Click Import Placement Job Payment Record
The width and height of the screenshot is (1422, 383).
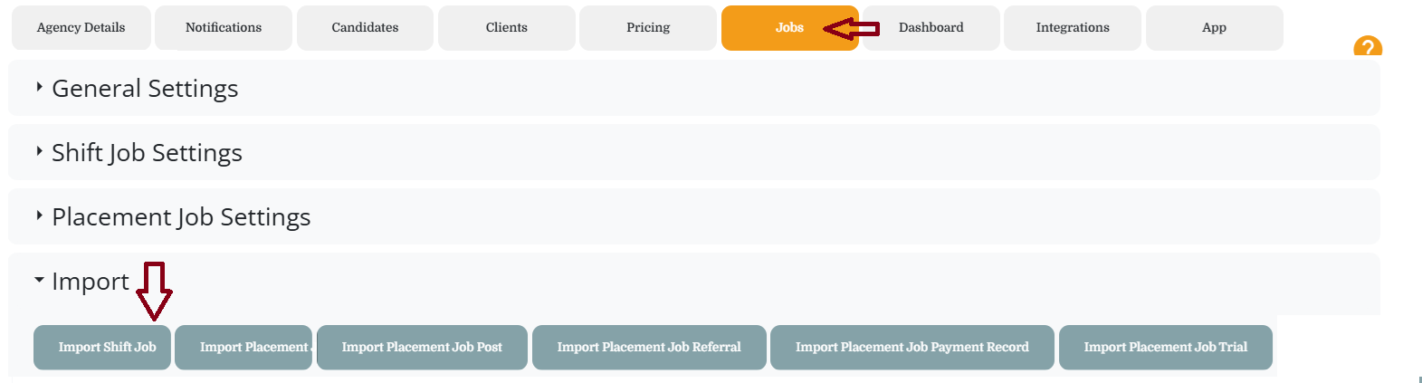911,348
